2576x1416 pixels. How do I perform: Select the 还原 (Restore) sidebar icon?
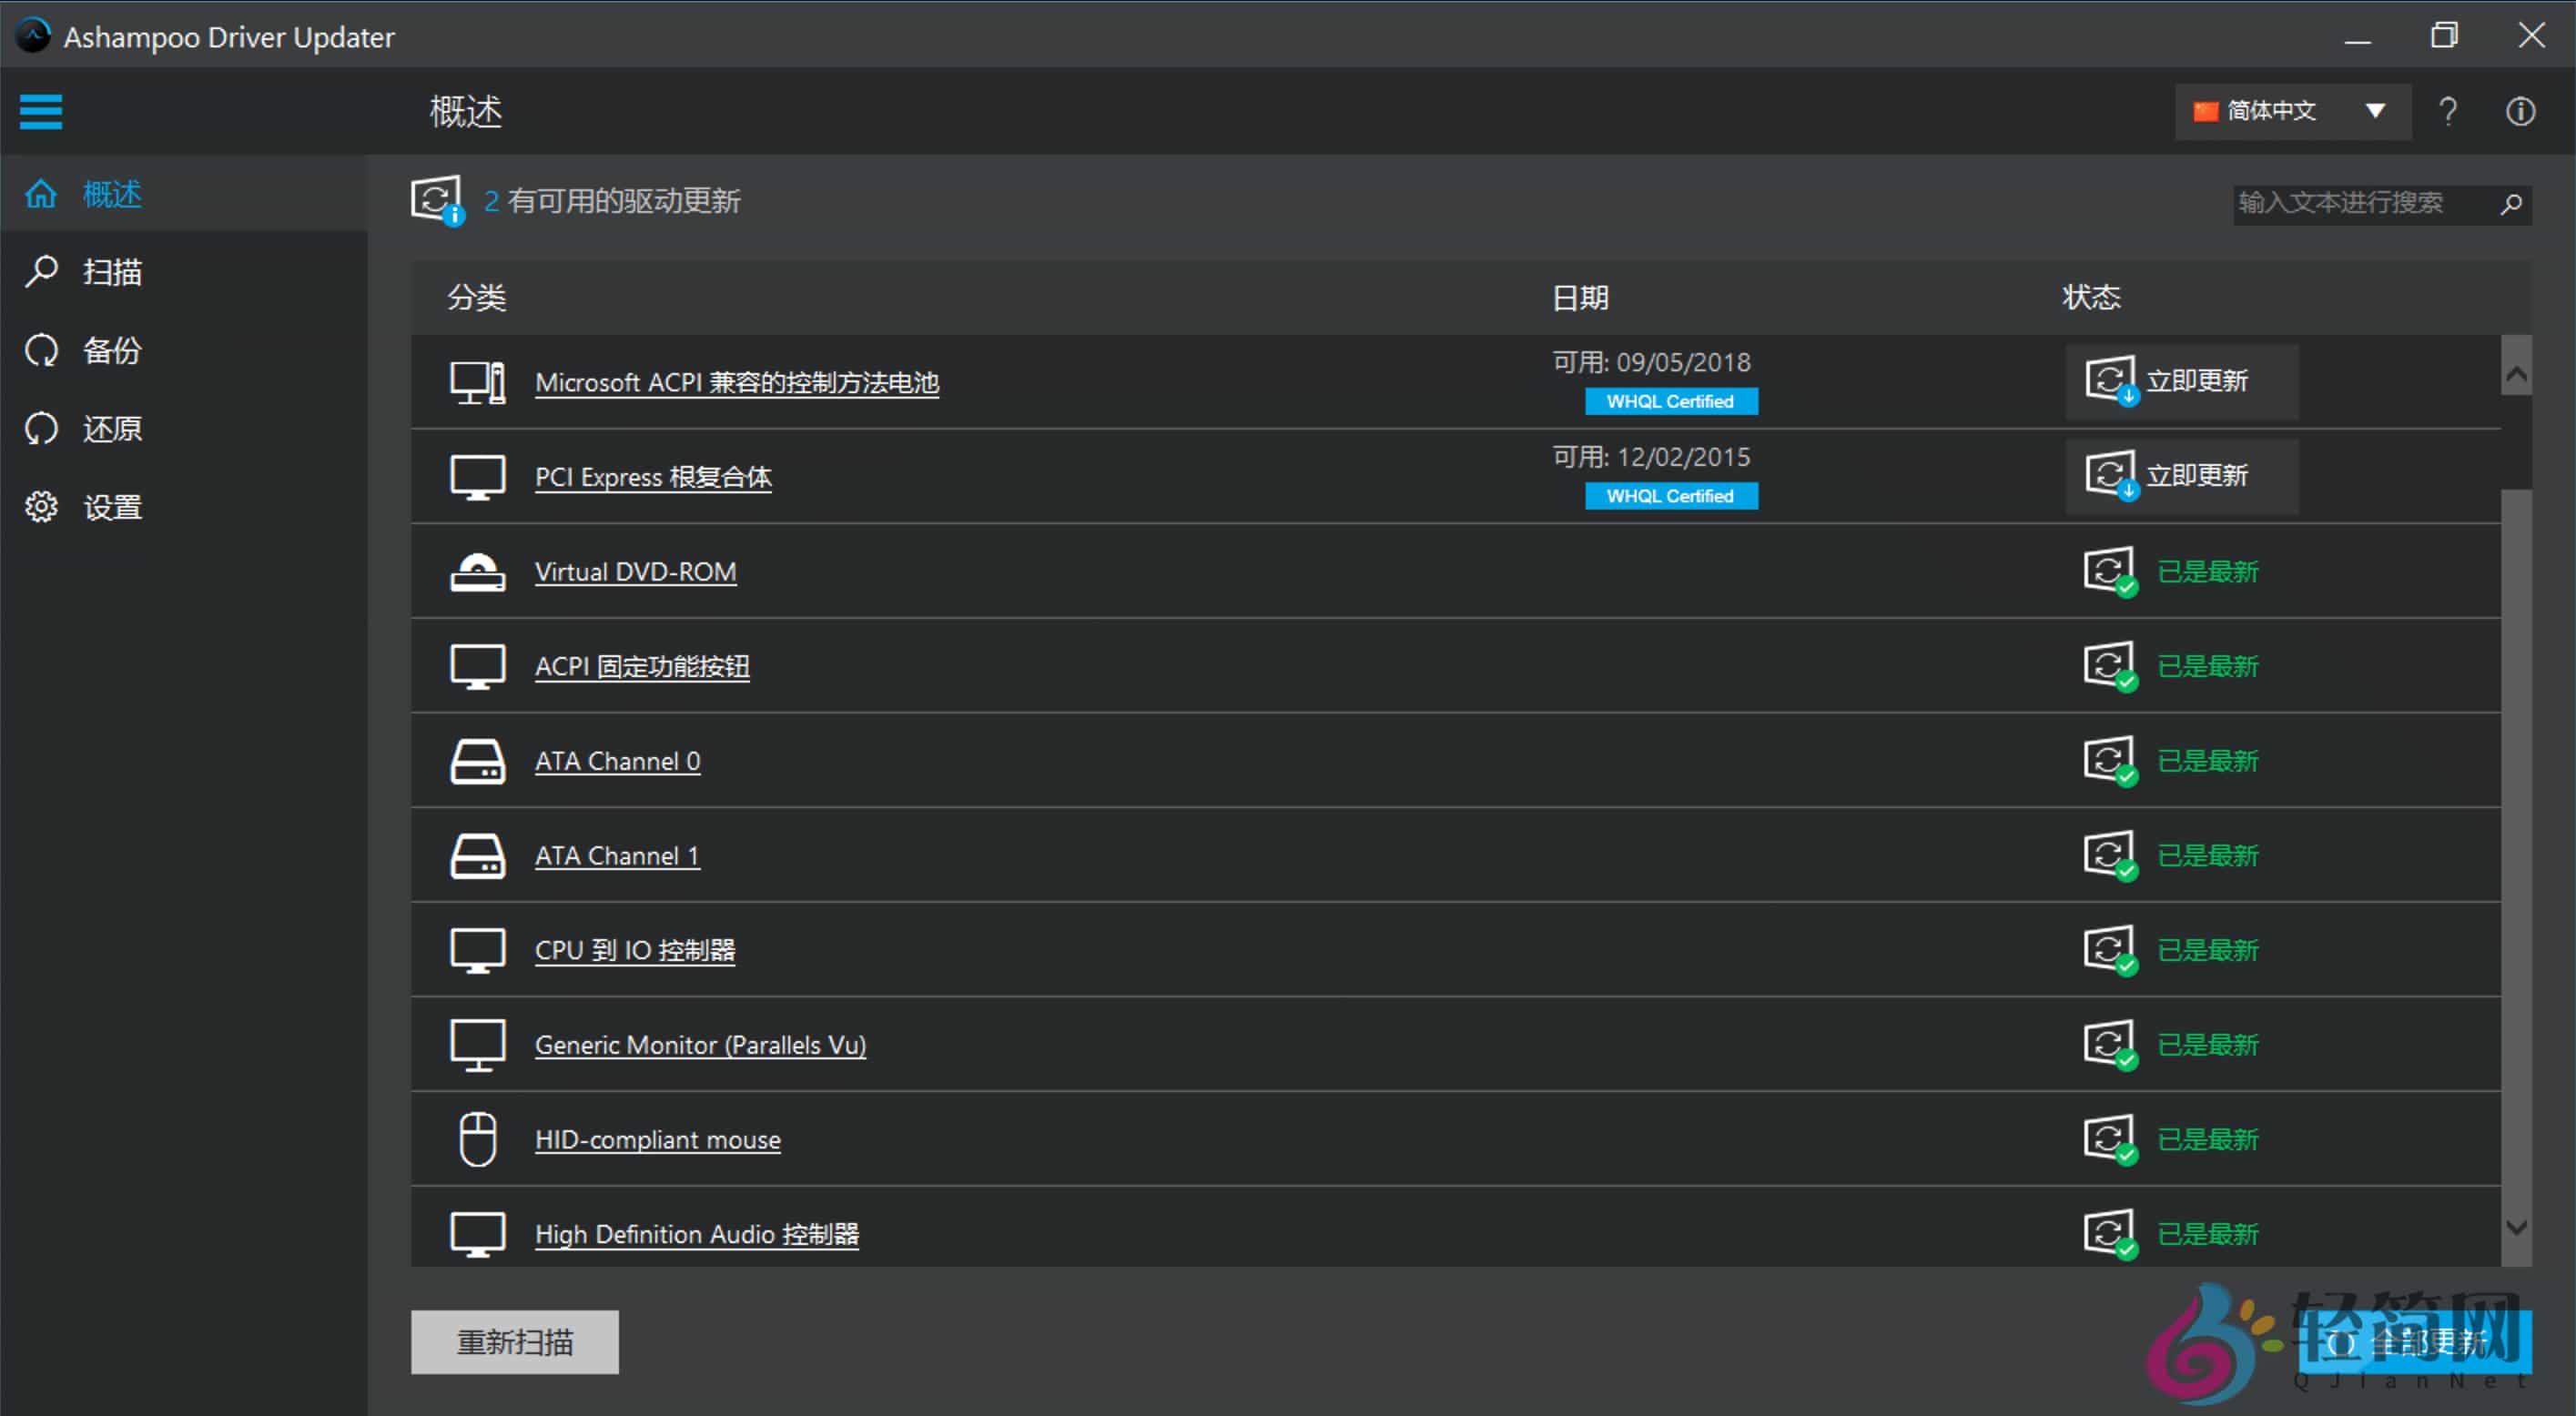tap(41, 428)
